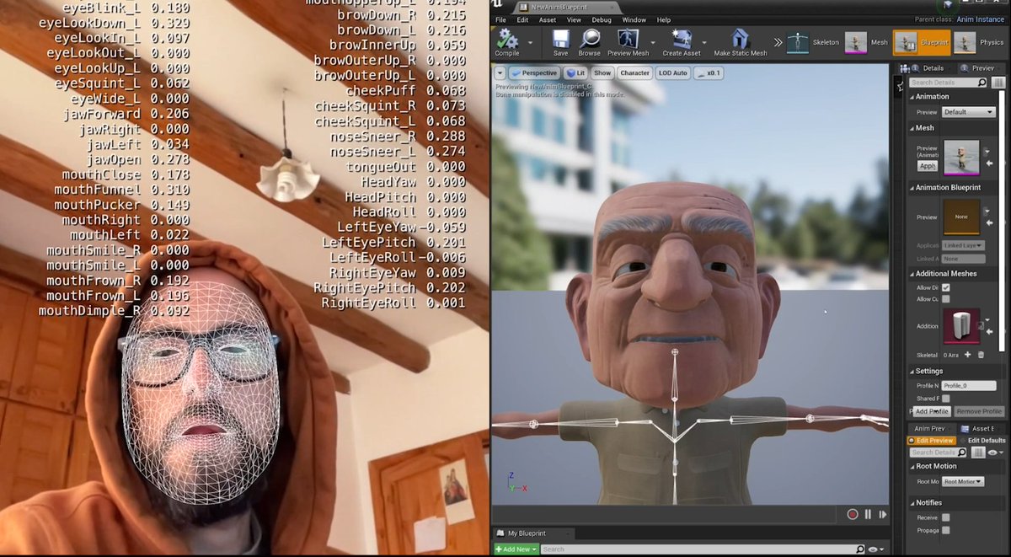
Task: Delete all skeletal mesh array elements
Action: click(981, 355)
